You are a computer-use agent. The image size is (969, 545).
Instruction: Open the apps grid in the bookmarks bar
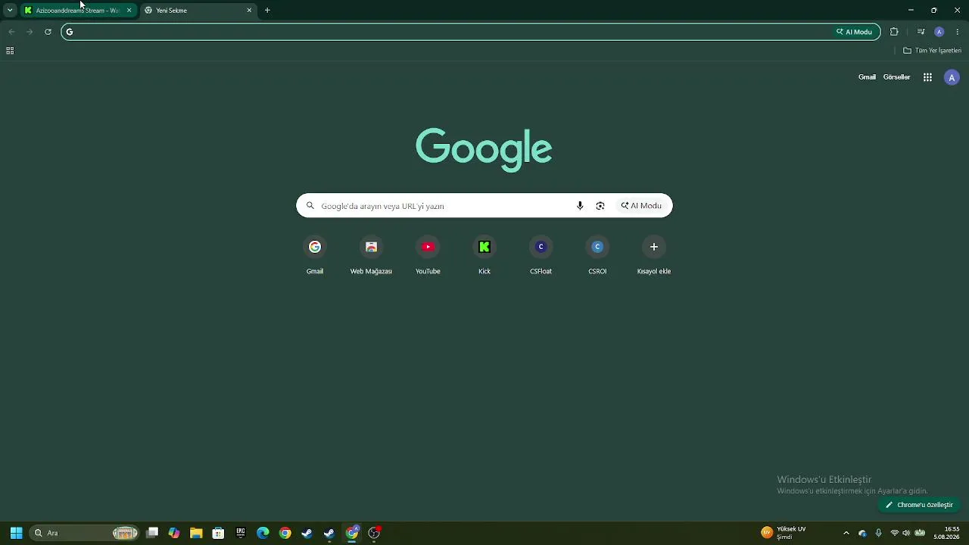pyautogui.click(x=10, y=51)
